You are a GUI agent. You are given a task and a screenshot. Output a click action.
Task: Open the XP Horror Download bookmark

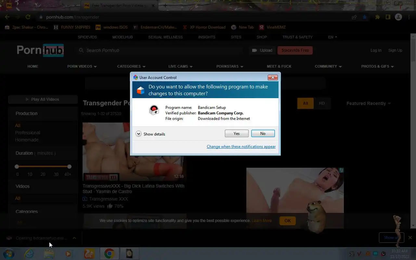click(x=204, y=27)
